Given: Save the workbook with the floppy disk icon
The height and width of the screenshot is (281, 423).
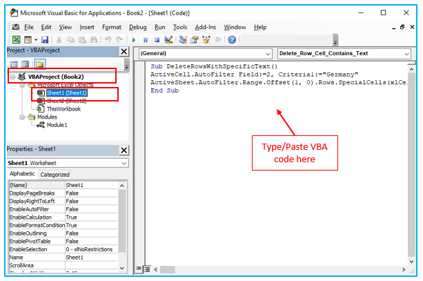Looking at the screenshot, I should point(45,40).
